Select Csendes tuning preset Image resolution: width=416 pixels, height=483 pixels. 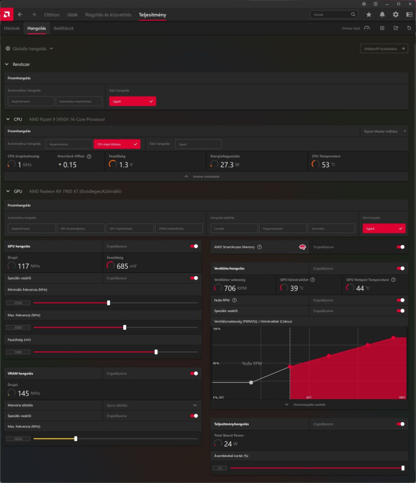[x=234, y=229]
